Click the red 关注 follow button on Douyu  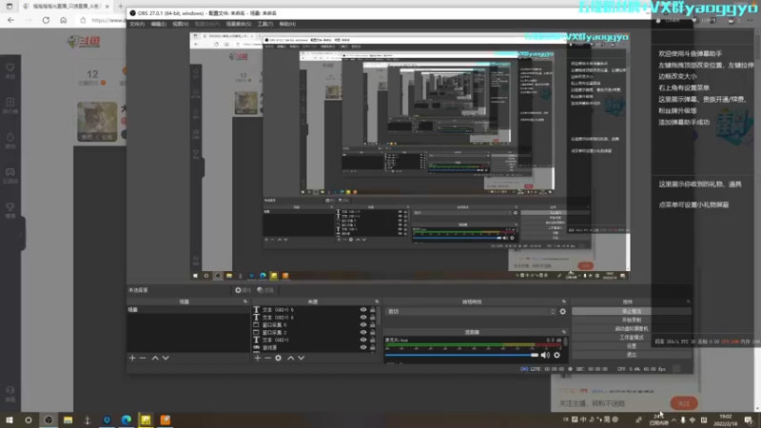683,403
